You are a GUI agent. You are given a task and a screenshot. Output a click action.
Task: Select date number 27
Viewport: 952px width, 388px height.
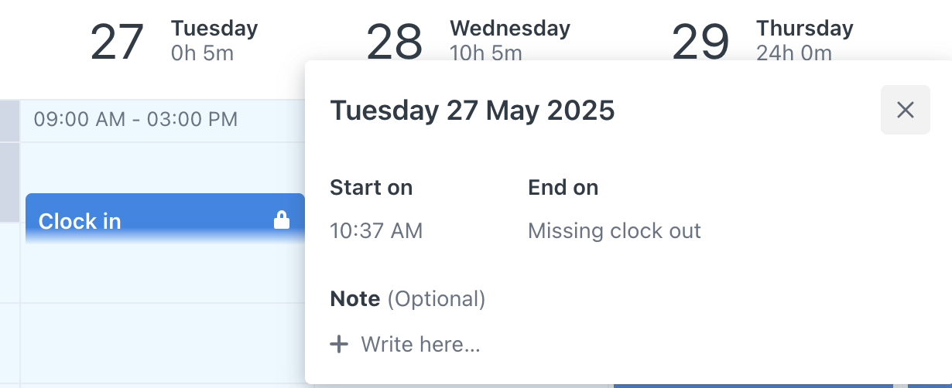(117, 43)
